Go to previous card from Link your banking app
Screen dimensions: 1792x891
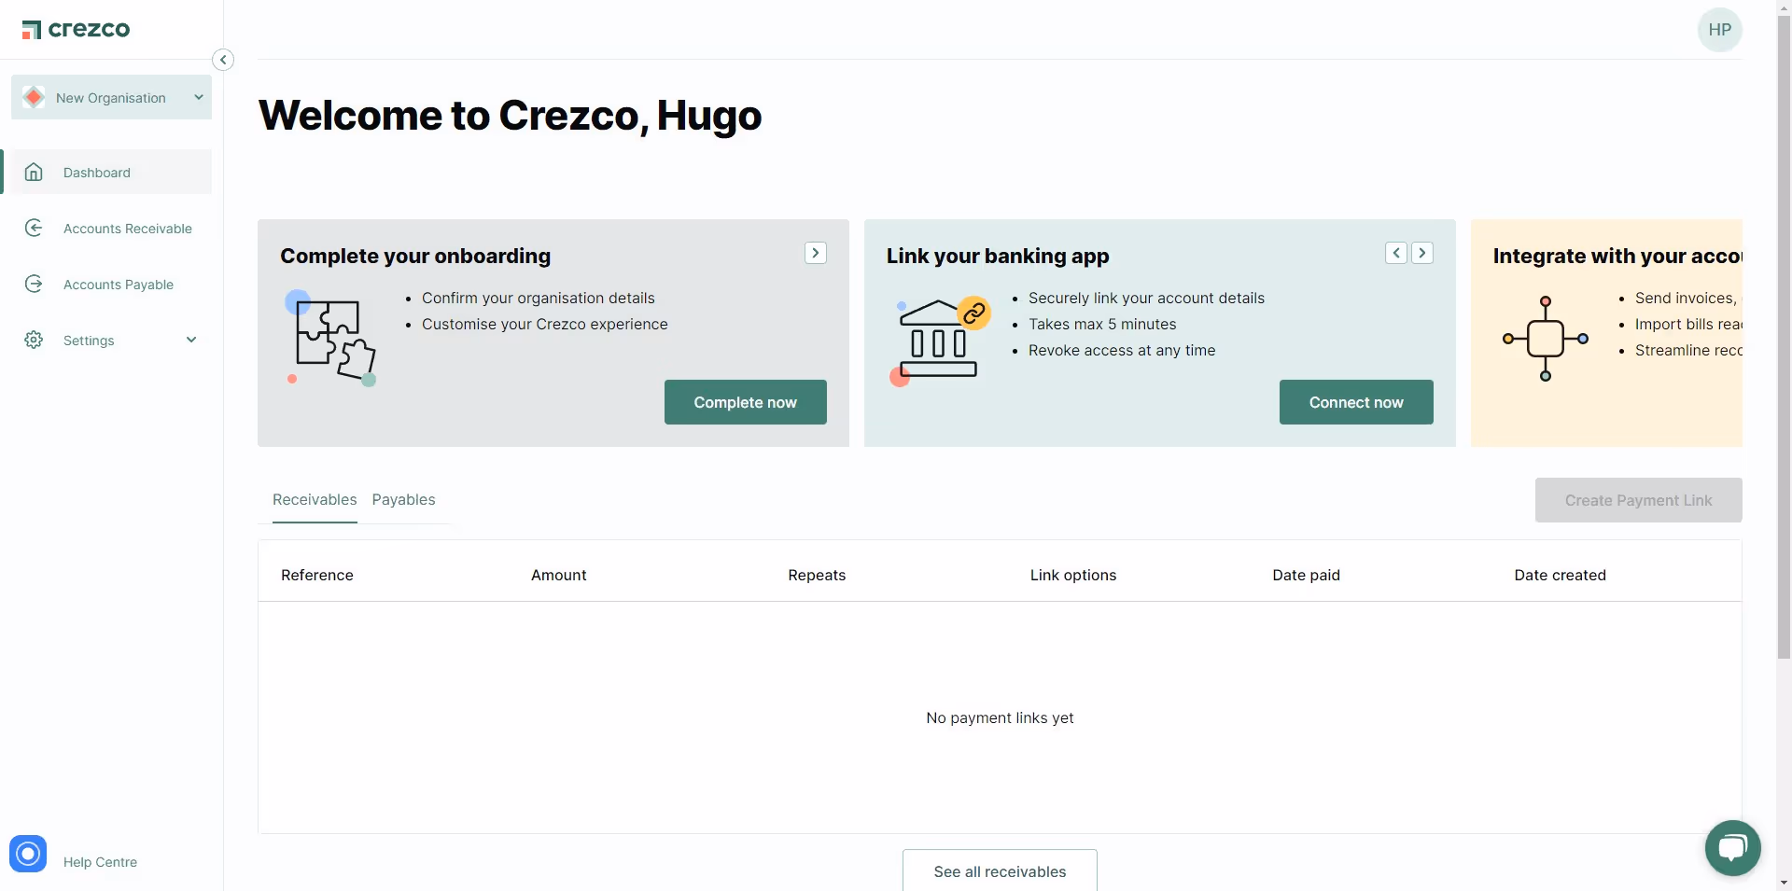coord(1396,253)
